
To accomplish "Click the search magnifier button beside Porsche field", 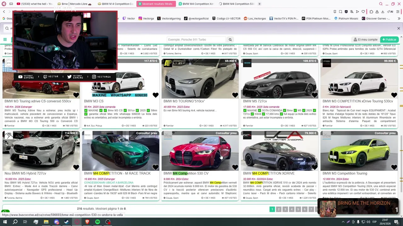I will (230, 40).
